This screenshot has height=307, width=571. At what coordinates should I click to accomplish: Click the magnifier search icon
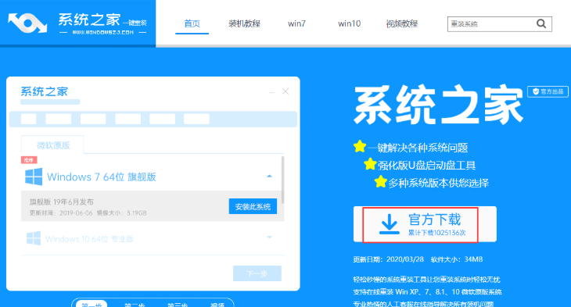[541, 24]
